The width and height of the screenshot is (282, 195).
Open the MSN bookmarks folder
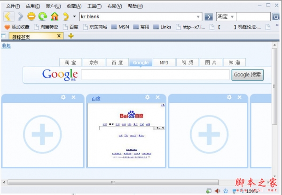pos(120,27)
